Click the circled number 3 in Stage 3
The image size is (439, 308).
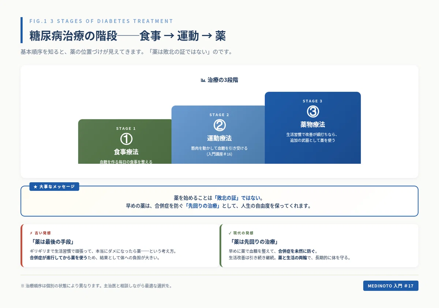[313, 111]
